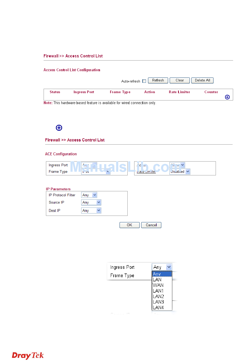This screenshot has height=362, width=248.
Task: Collapse the expanded Ingress Port dropdown arrow
Action: pos(169,267)
